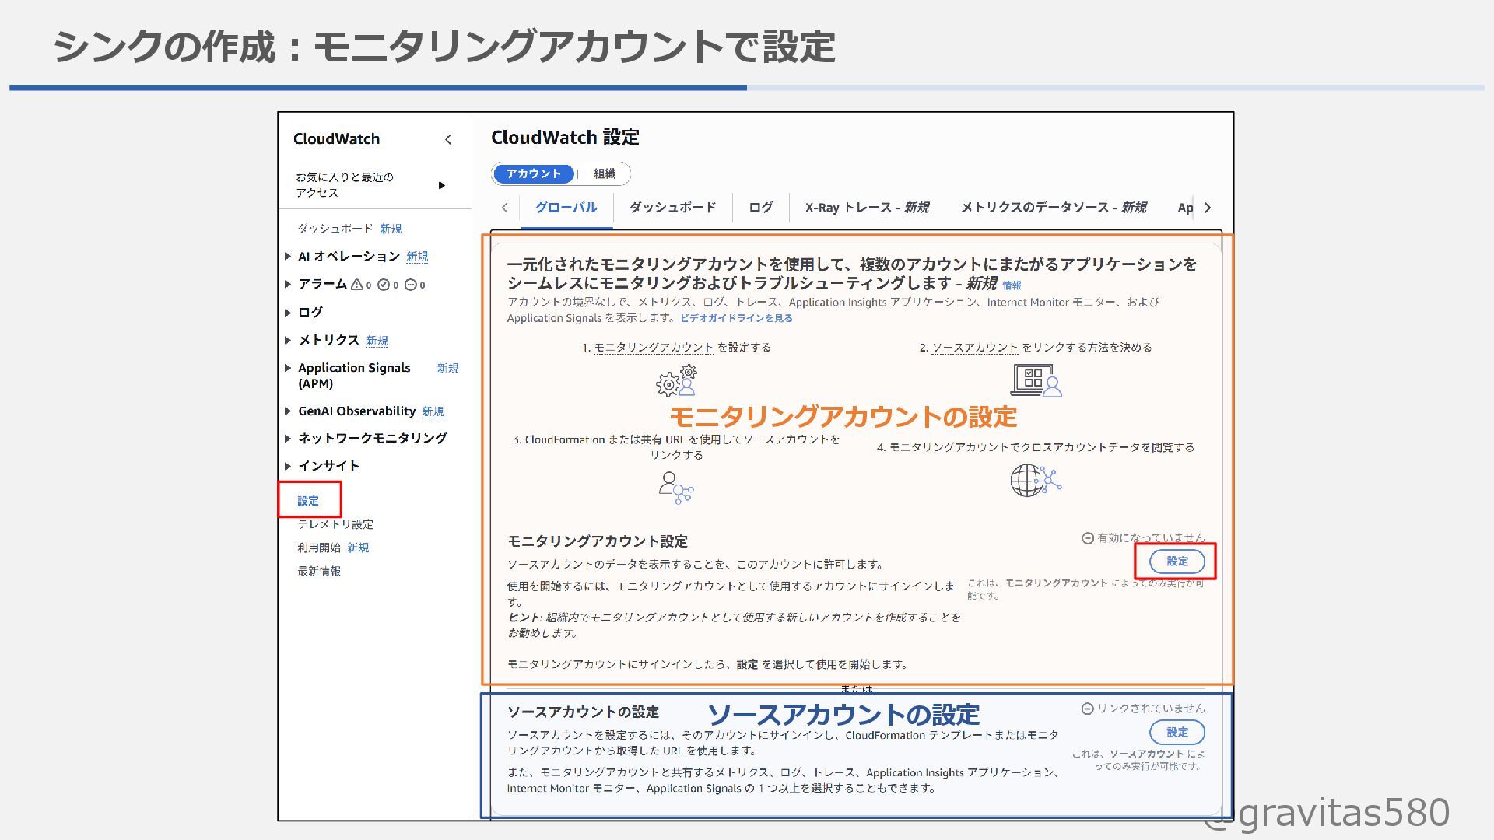Click the globe cross-account data icon
The width and height of the screenshot is (1494, 840).
tap(1036, 480)
